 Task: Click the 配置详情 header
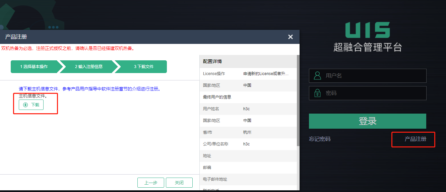click(x=212, y=61)
